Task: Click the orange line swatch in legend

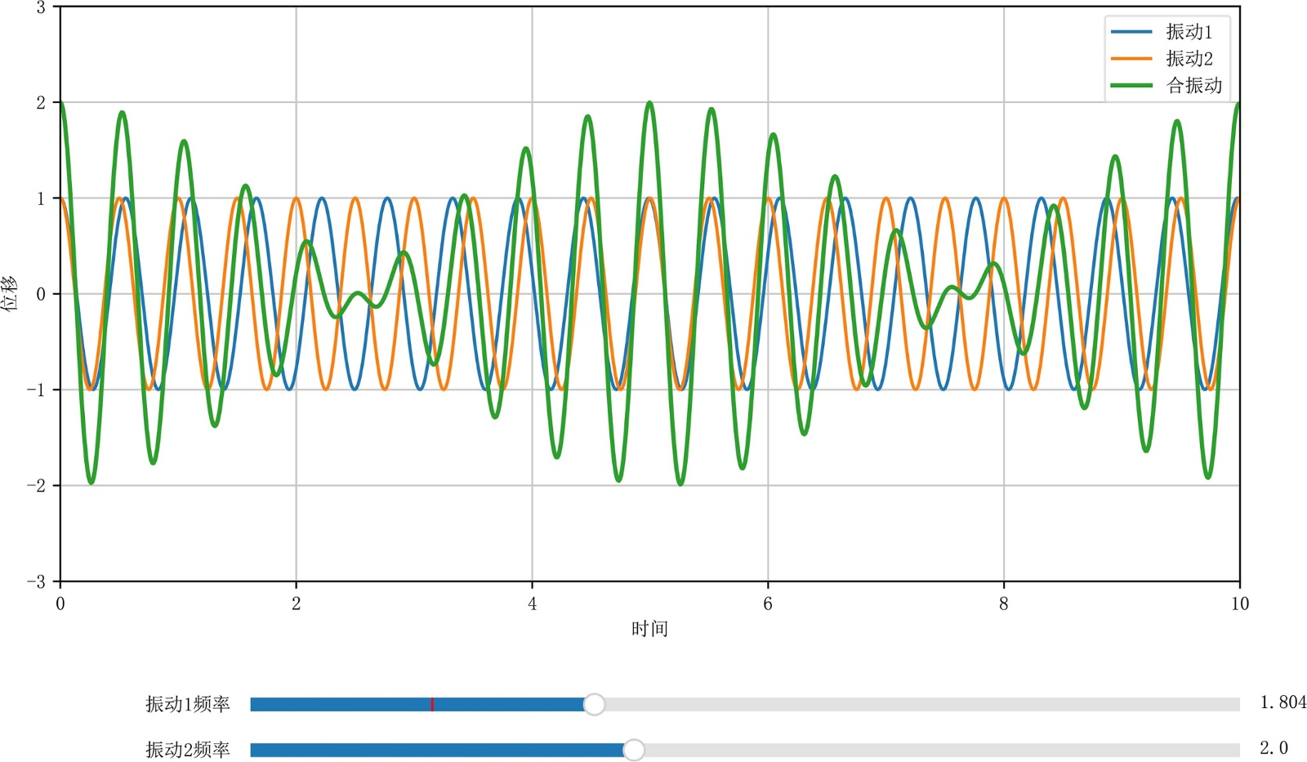Action: (x=1131, y=59)
